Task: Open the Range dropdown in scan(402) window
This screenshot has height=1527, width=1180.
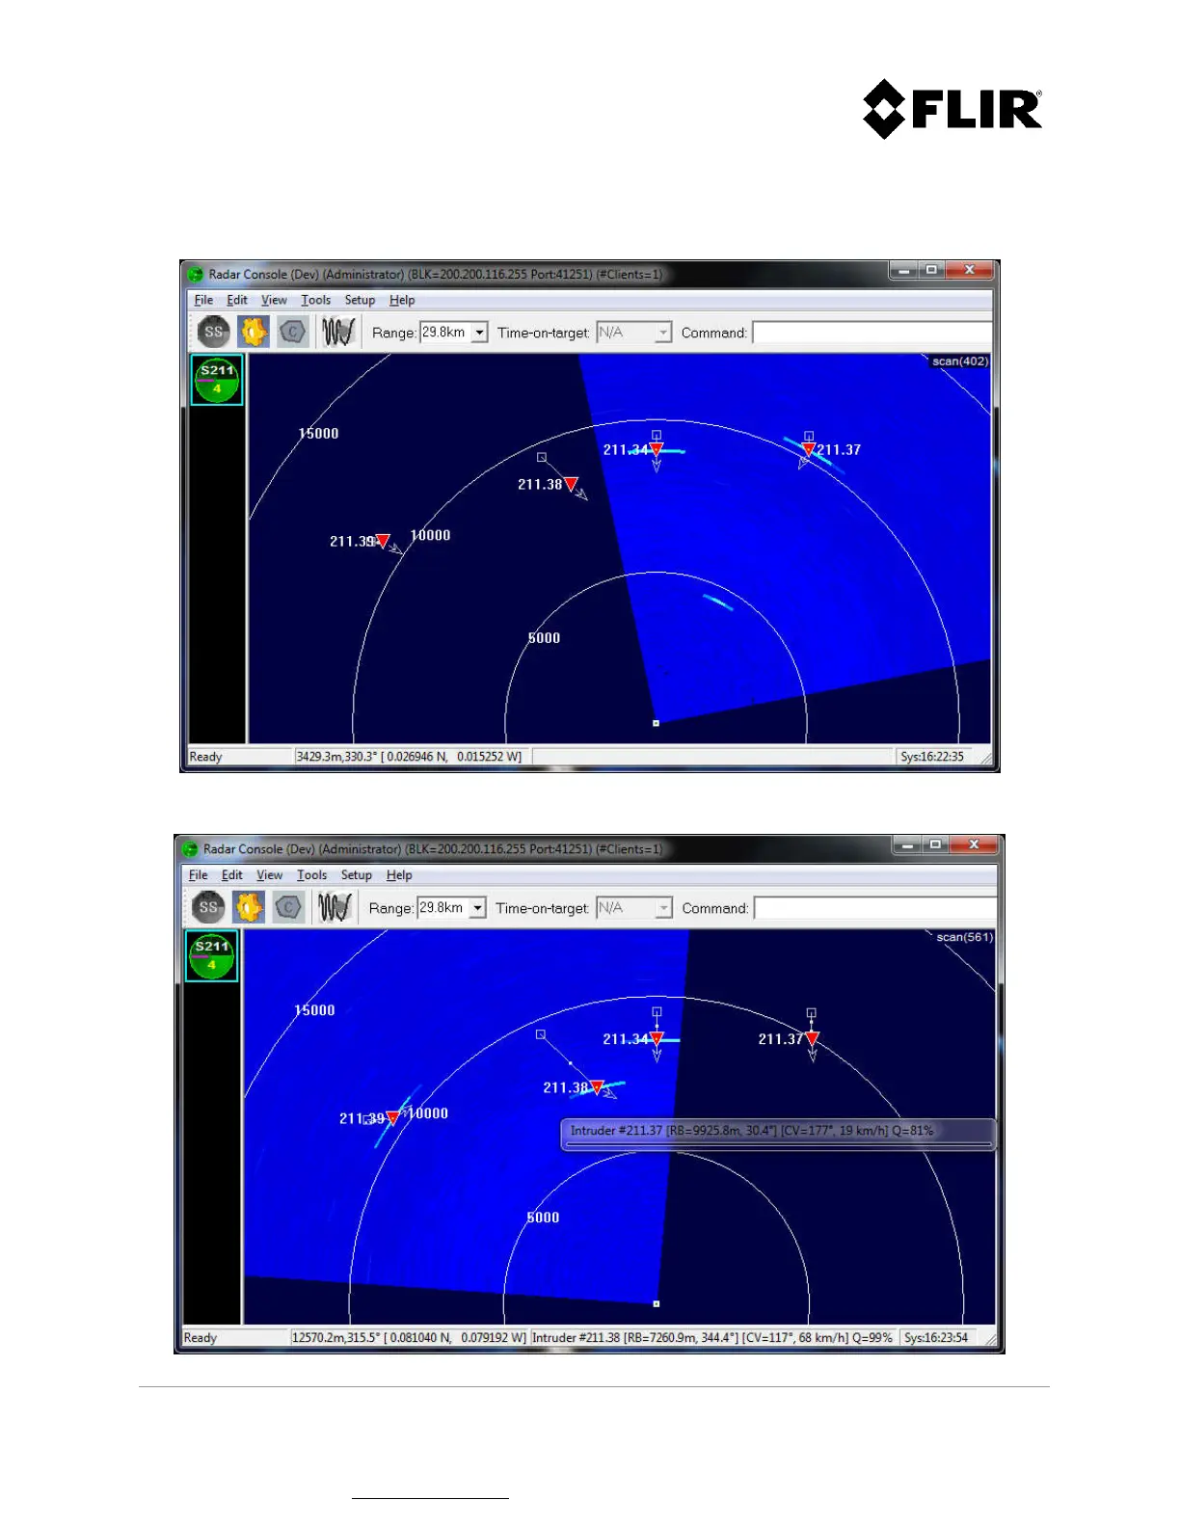Action: [x=479, y=333]
